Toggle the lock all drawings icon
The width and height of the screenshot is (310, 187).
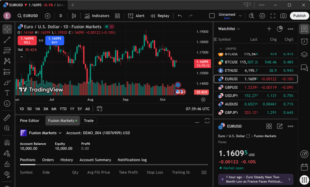pyautogui.click(x=7, y=164)
